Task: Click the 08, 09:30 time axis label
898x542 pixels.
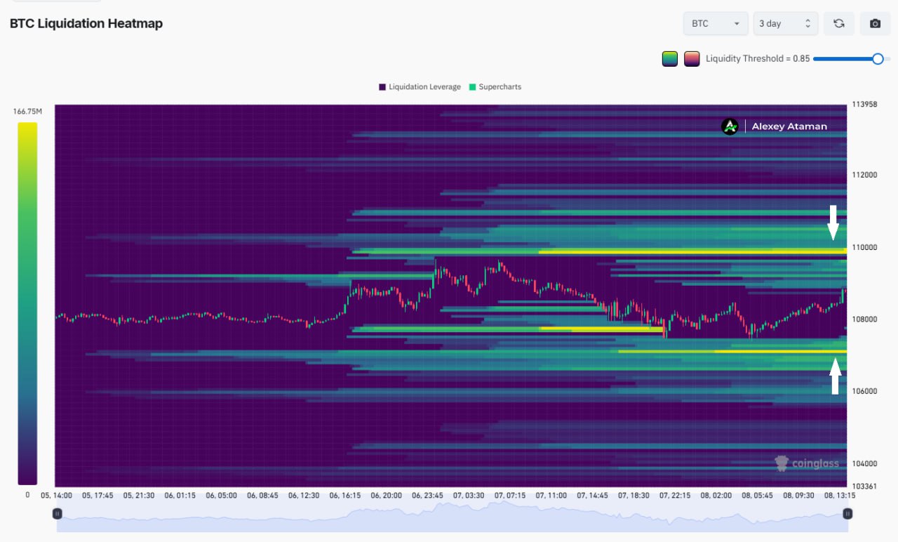Action: (798, 495)
